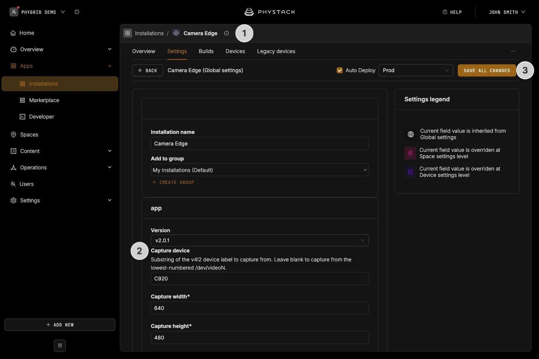539x359 pixels.
Task: Open the three-dots more options menu
Action: click(x=513, y=51)
